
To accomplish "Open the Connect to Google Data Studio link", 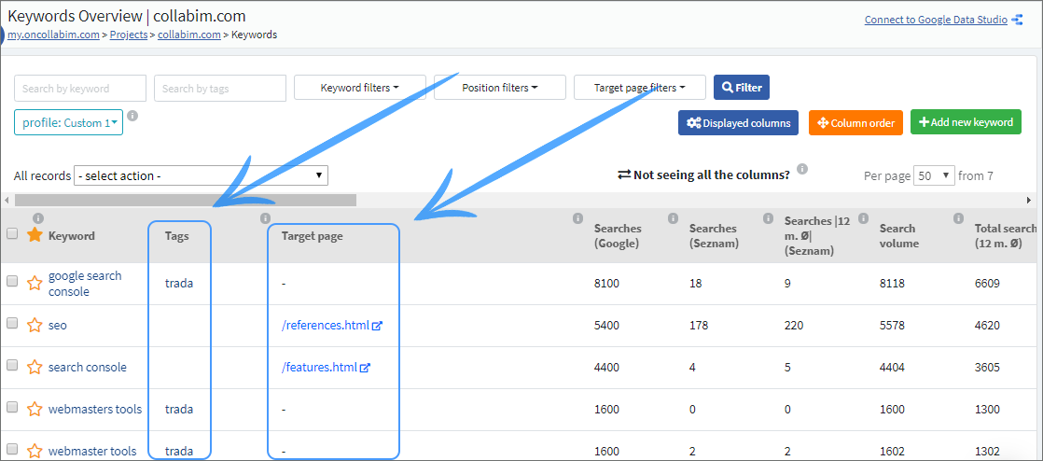I will click(936, 20).
